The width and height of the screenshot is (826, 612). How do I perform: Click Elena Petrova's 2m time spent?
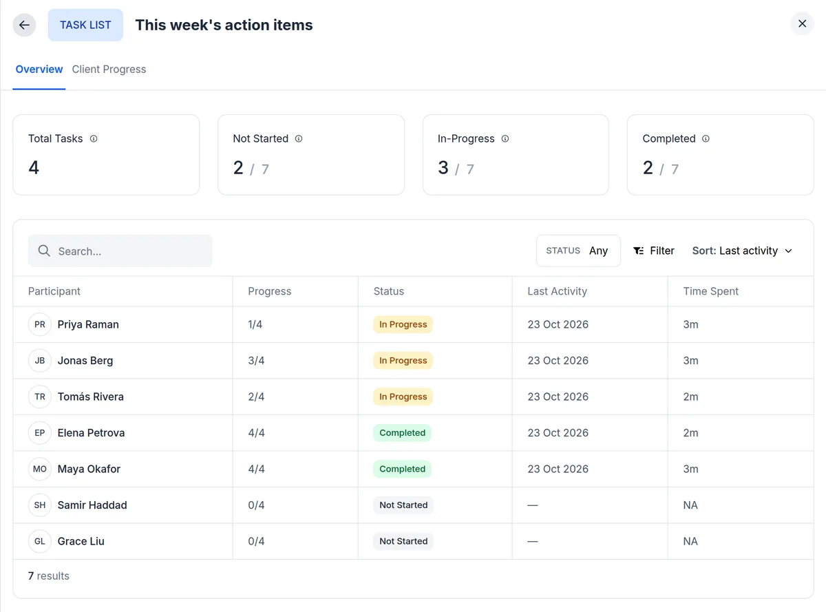click(691, 432)
